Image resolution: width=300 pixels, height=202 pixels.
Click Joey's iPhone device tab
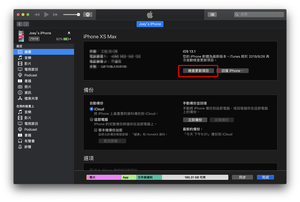click(150, 24)
